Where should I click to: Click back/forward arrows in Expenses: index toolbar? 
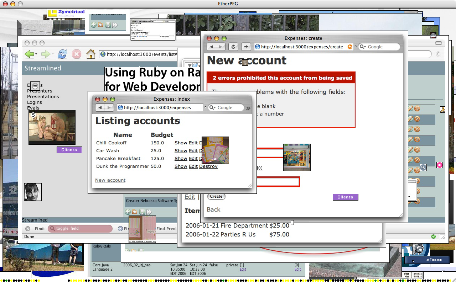click(x=105, y=107)
